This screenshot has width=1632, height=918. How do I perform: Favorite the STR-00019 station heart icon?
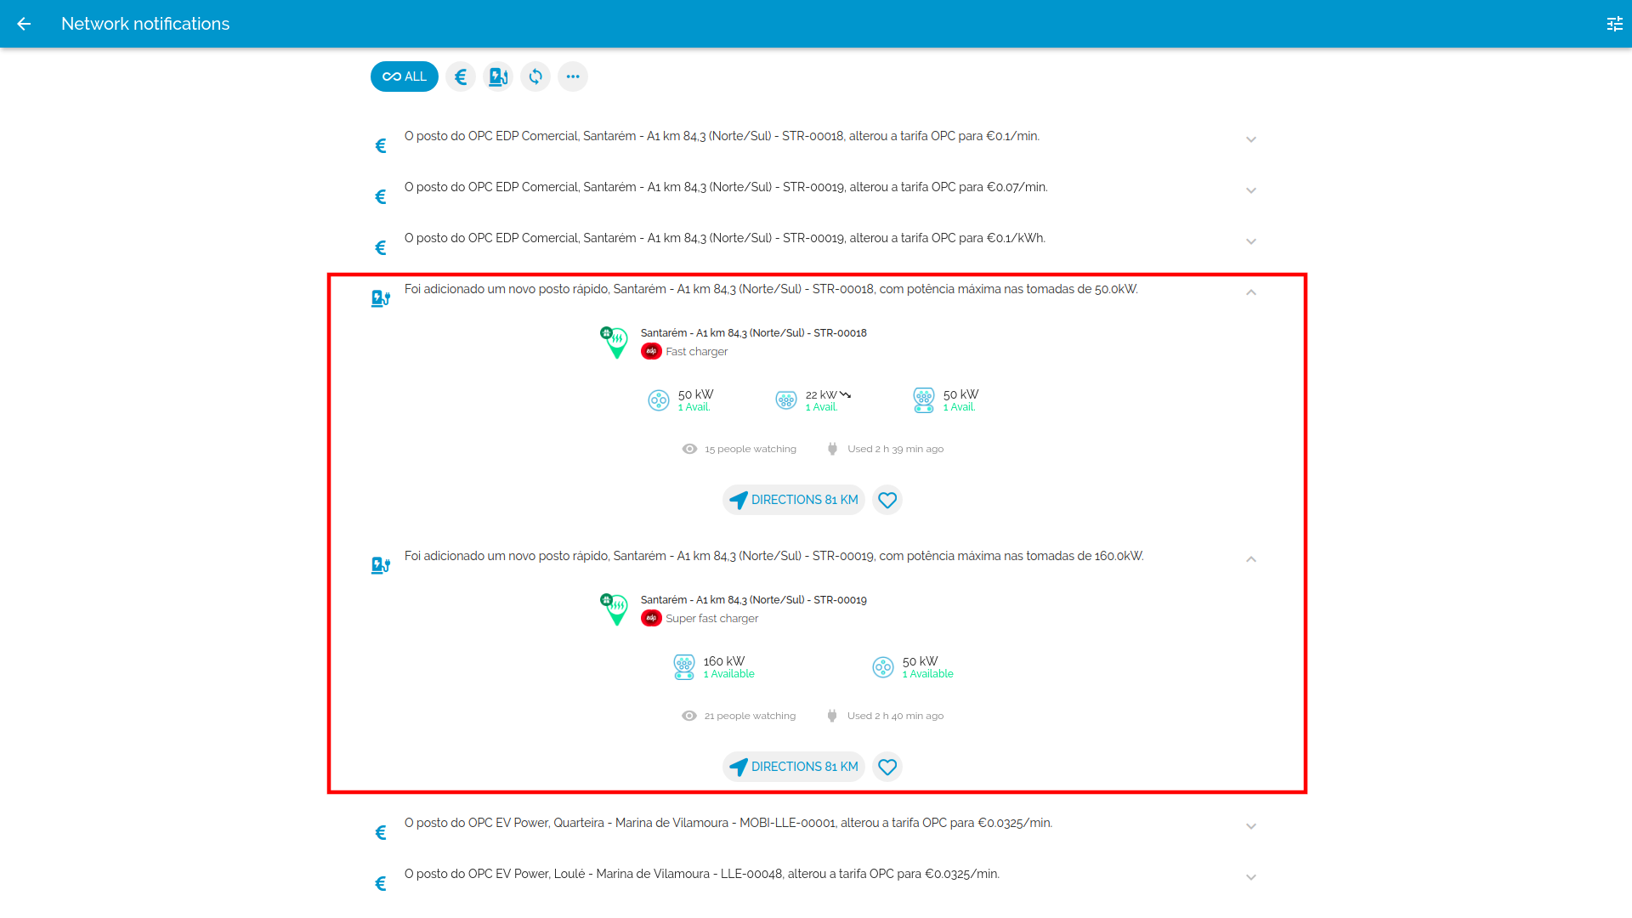coord(887,767)
